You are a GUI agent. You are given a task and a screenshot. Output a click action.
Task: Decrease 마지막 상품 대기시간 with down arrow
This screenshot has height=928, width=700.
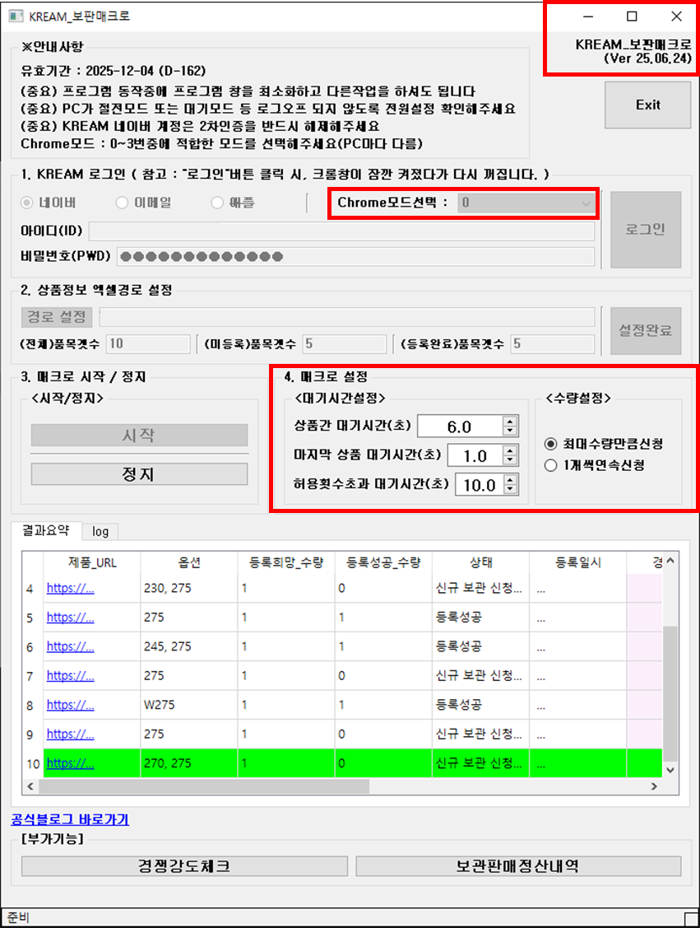[x=510, y=460]
